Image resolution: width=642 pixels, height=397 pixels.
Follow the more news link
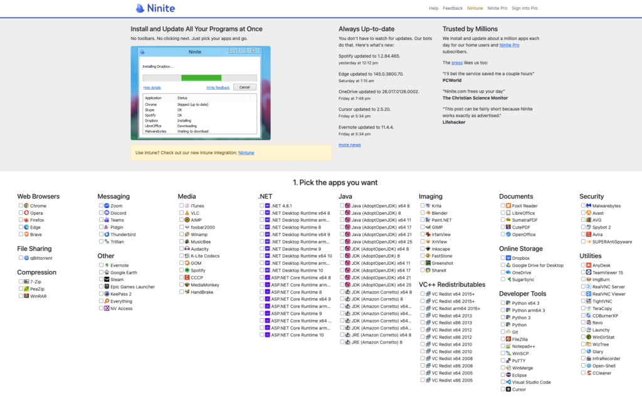349,145
